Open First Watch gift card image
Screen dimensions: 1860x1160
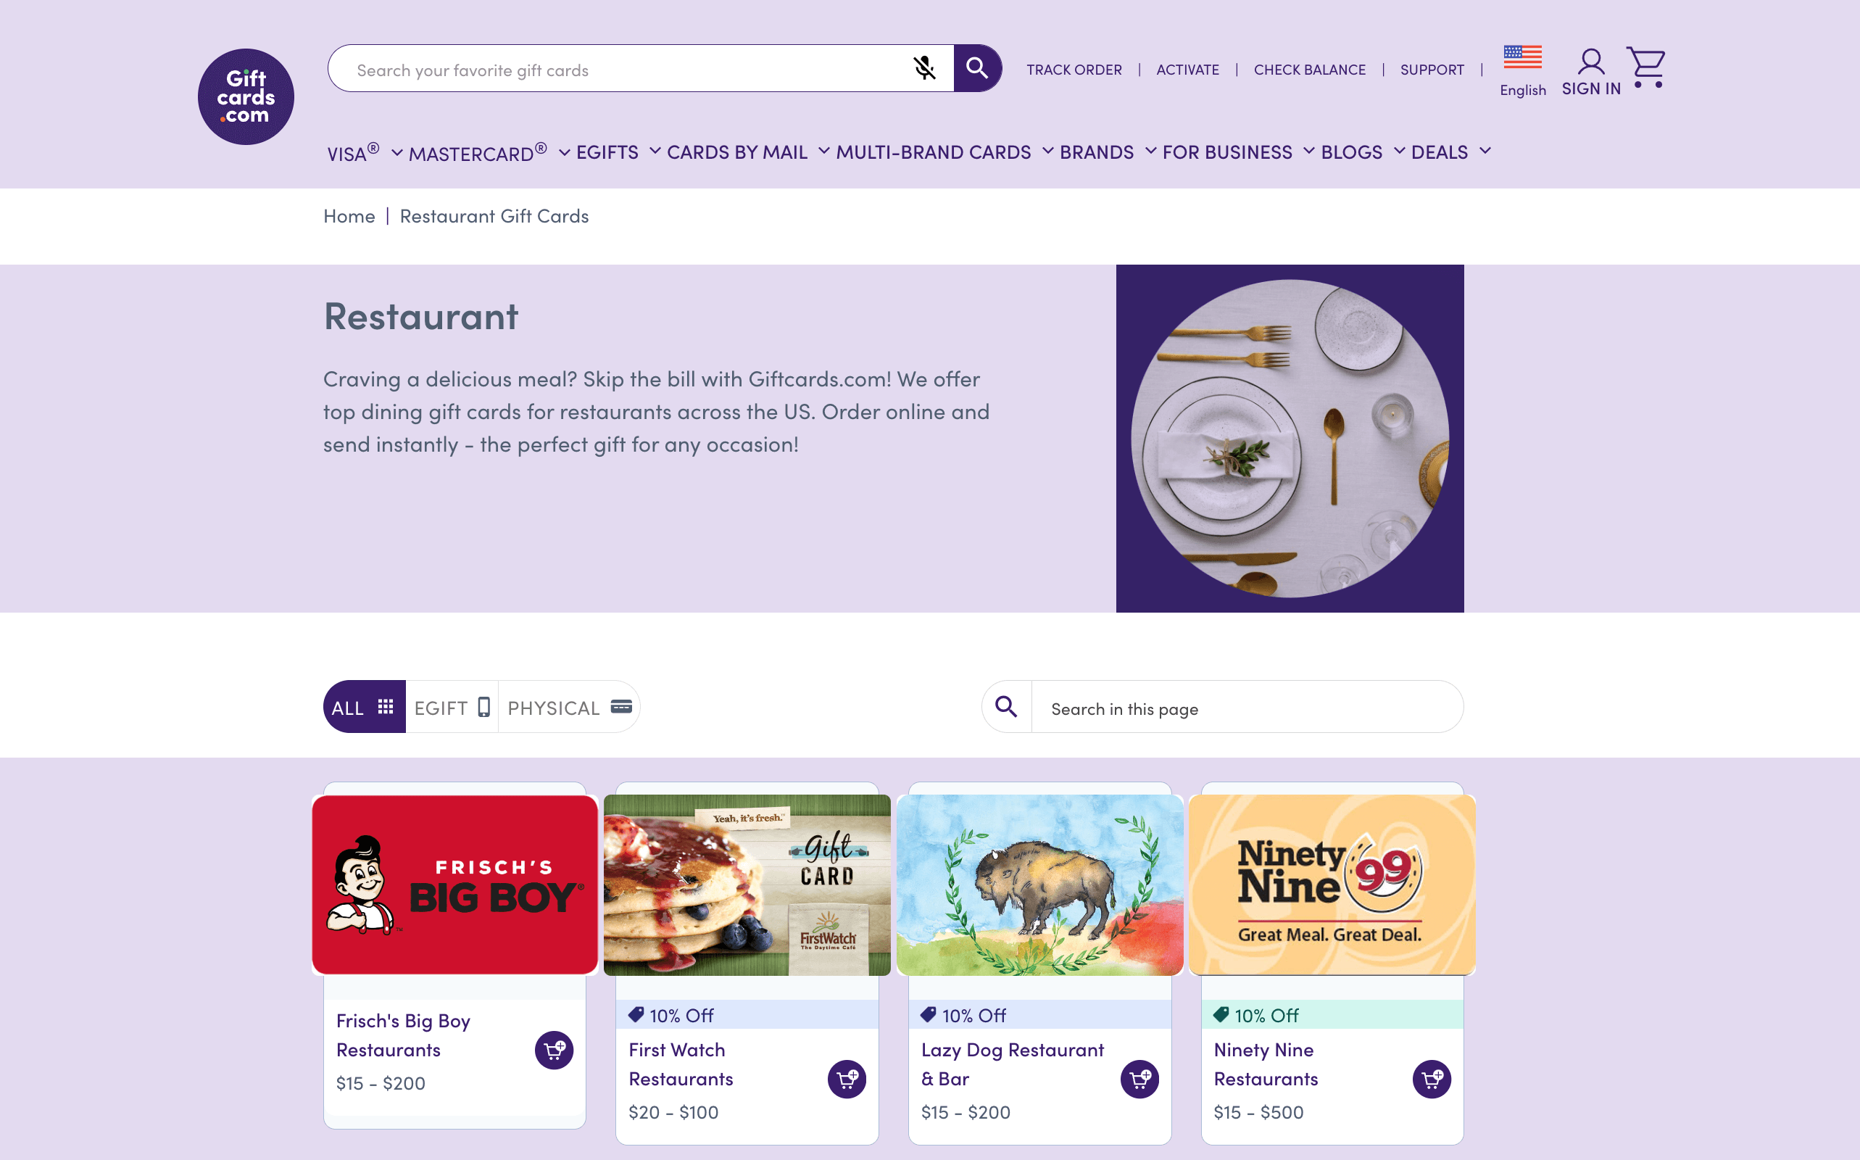click(747, 884)
